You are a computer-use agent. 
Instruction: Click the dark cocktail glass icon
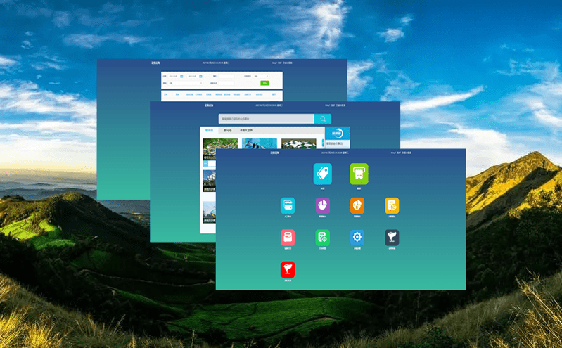(392, 238)
